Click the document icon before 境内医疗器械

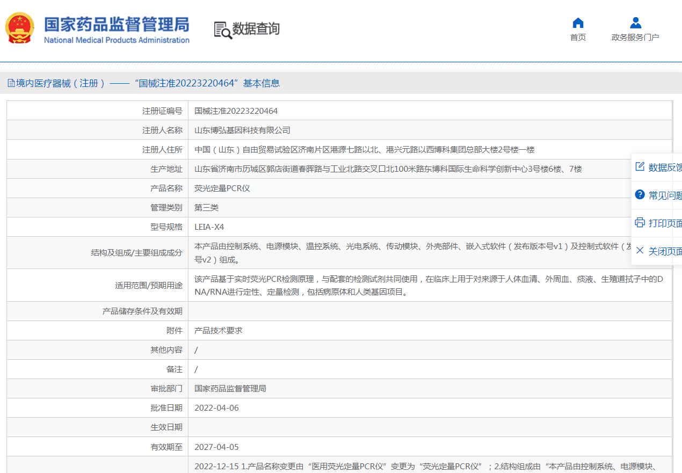11,83
